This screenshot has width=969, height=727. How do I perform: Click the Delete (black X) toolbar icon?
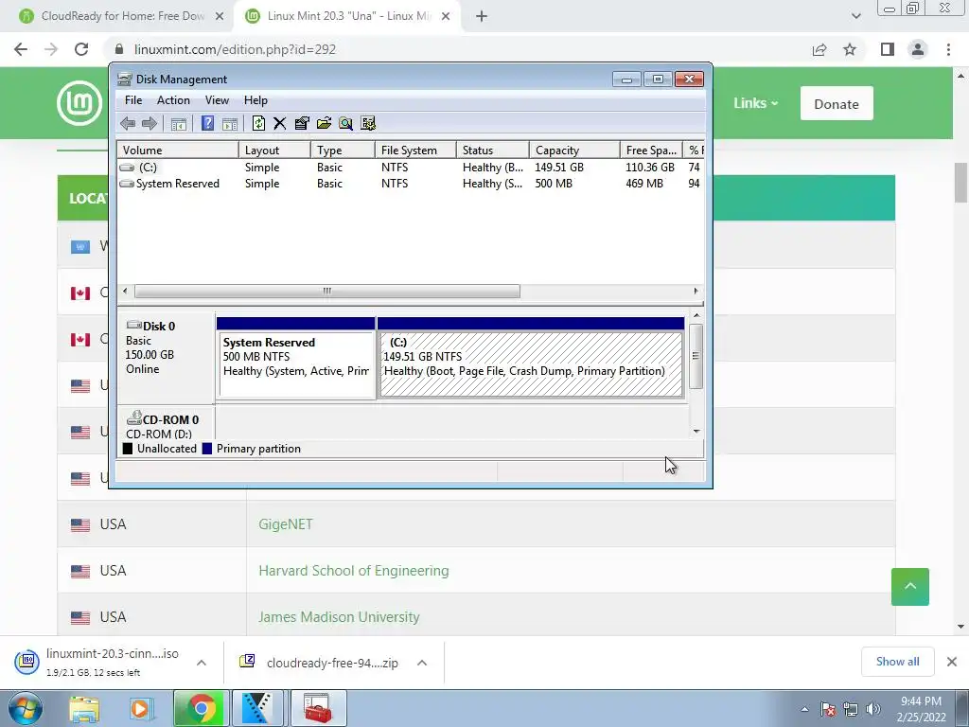click(280, 124)
